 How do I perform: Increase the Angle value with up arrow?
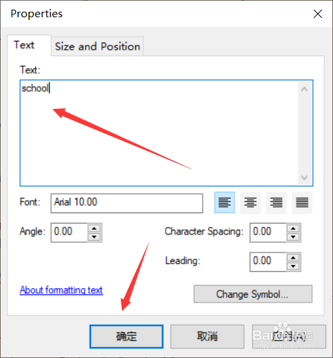[x=94, y=228]
